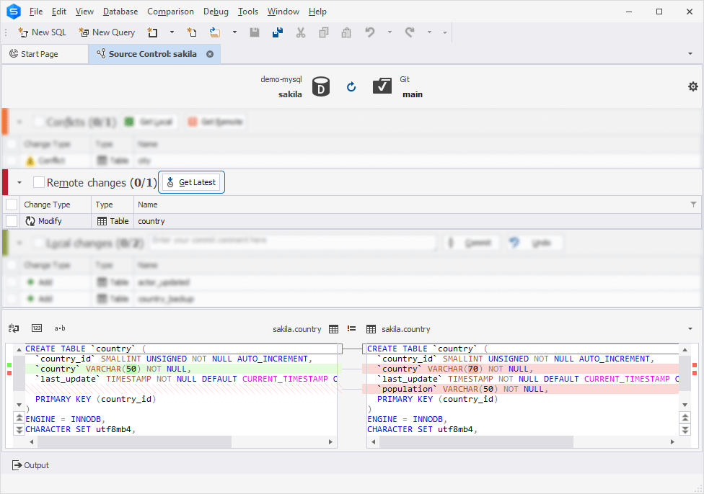Open the File menu

[x=36, y=12]
